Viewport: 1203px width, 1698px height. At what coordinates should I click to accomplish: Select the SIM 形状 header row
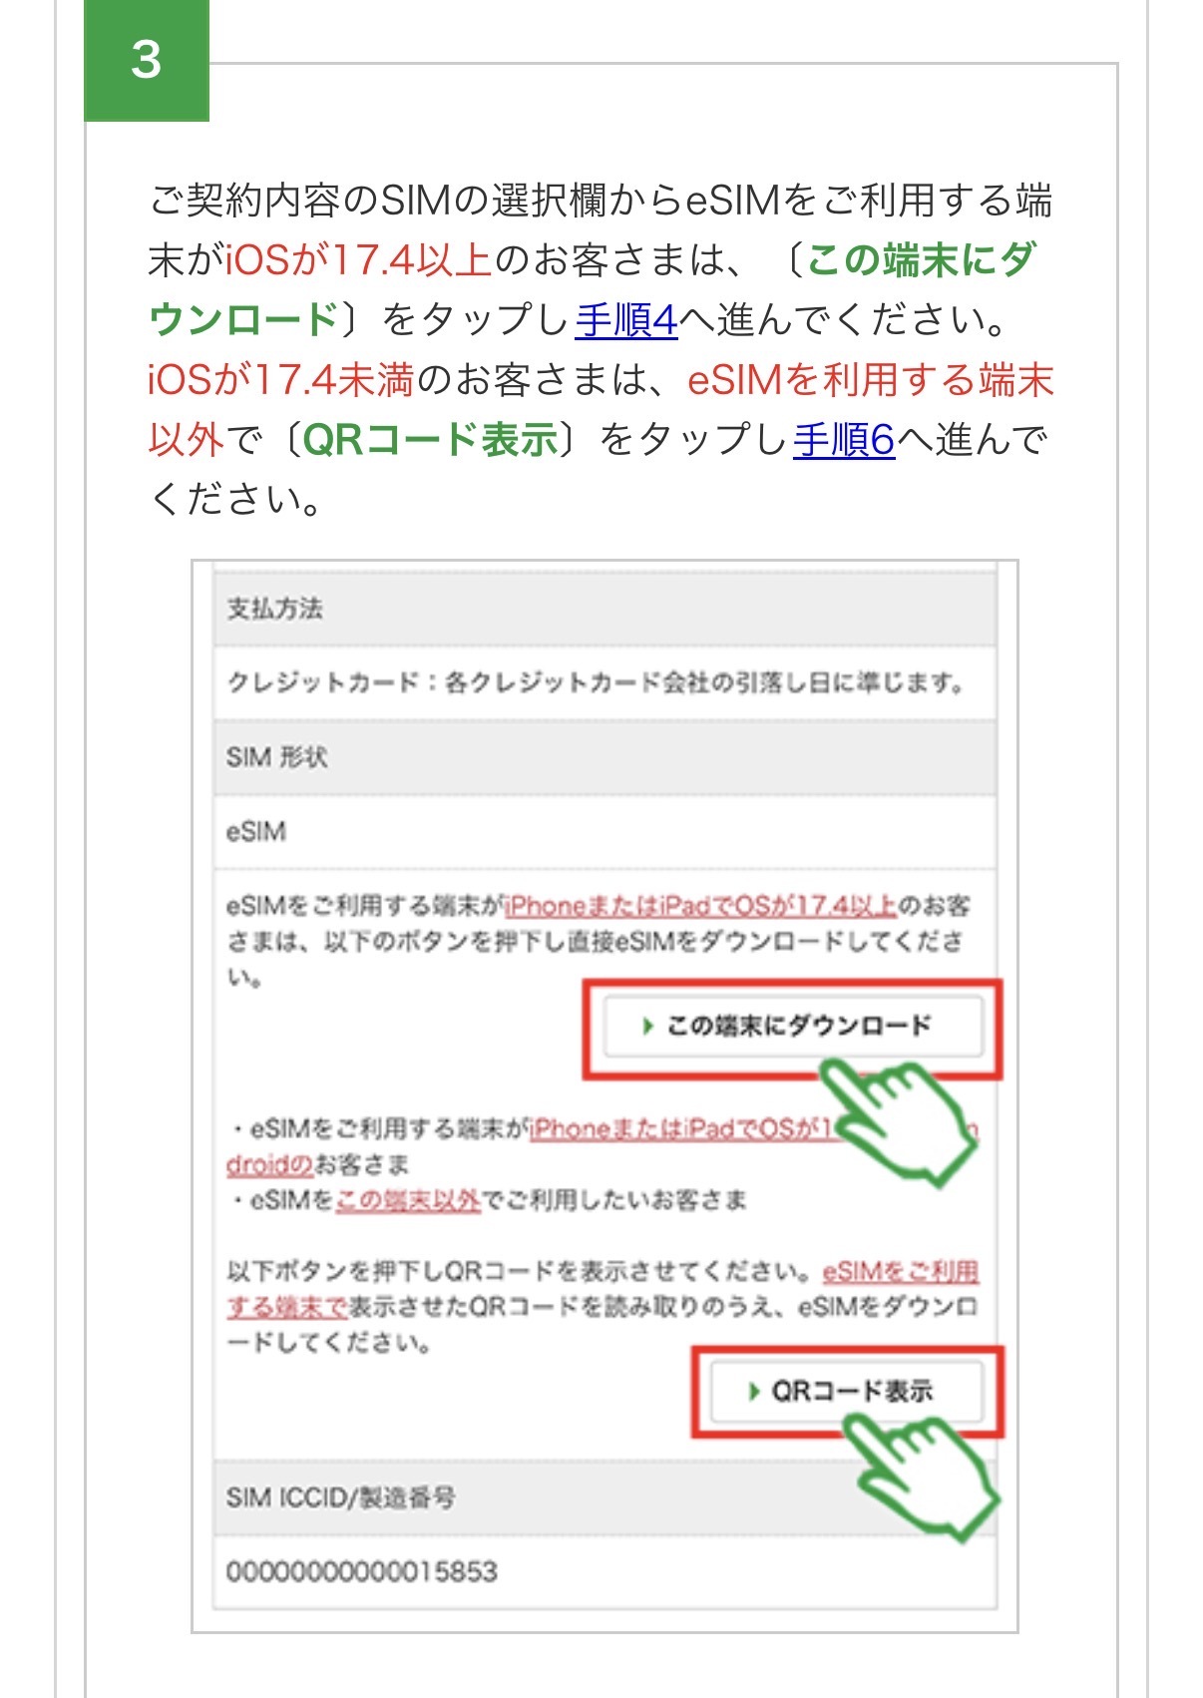(x=604, y=757)
